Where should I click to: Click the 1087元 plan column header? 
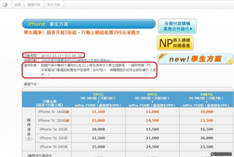(206, 100)
